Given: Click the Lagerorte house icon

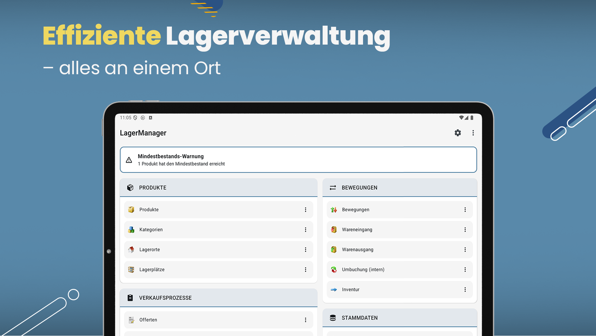Looking at the screenshot, I should click(x=131, y=250).
